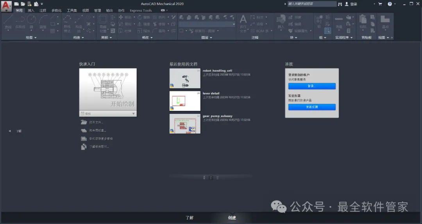Select the Mirror (镜像) tool in Modify panel
This screenshot has width=422, height=224.
coord(144,24)
